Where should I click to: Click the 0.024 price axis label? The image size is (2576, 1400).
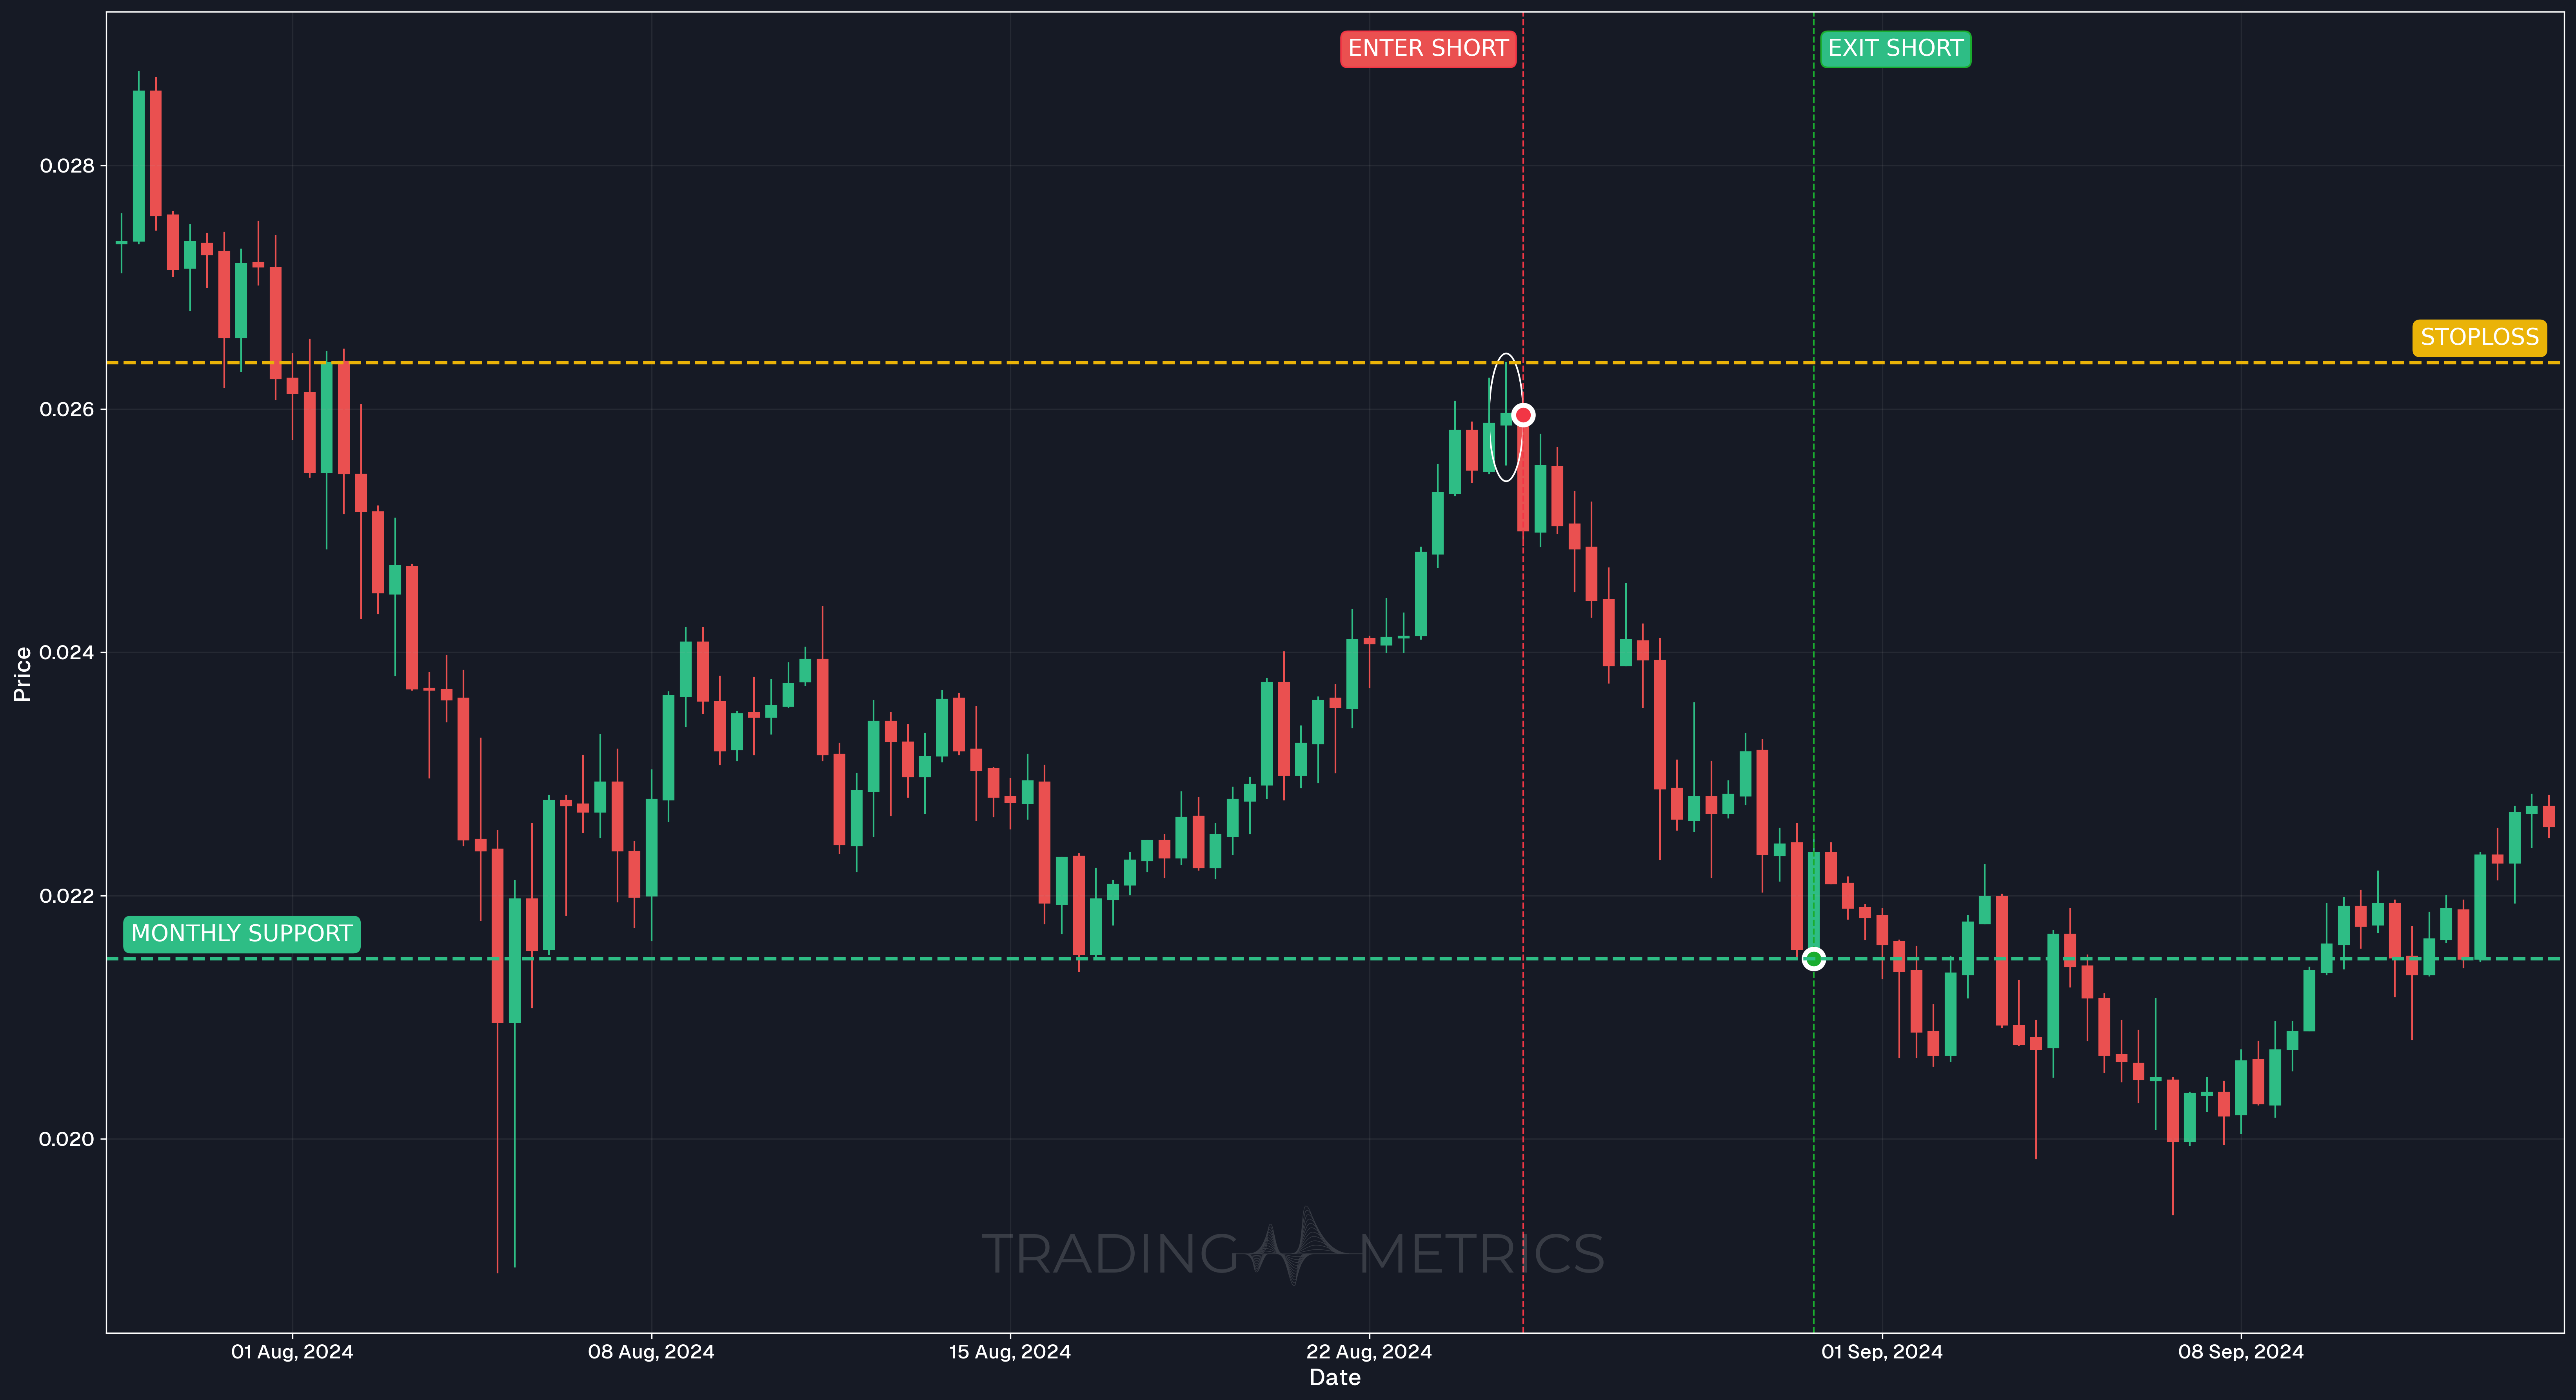point(67,652)
